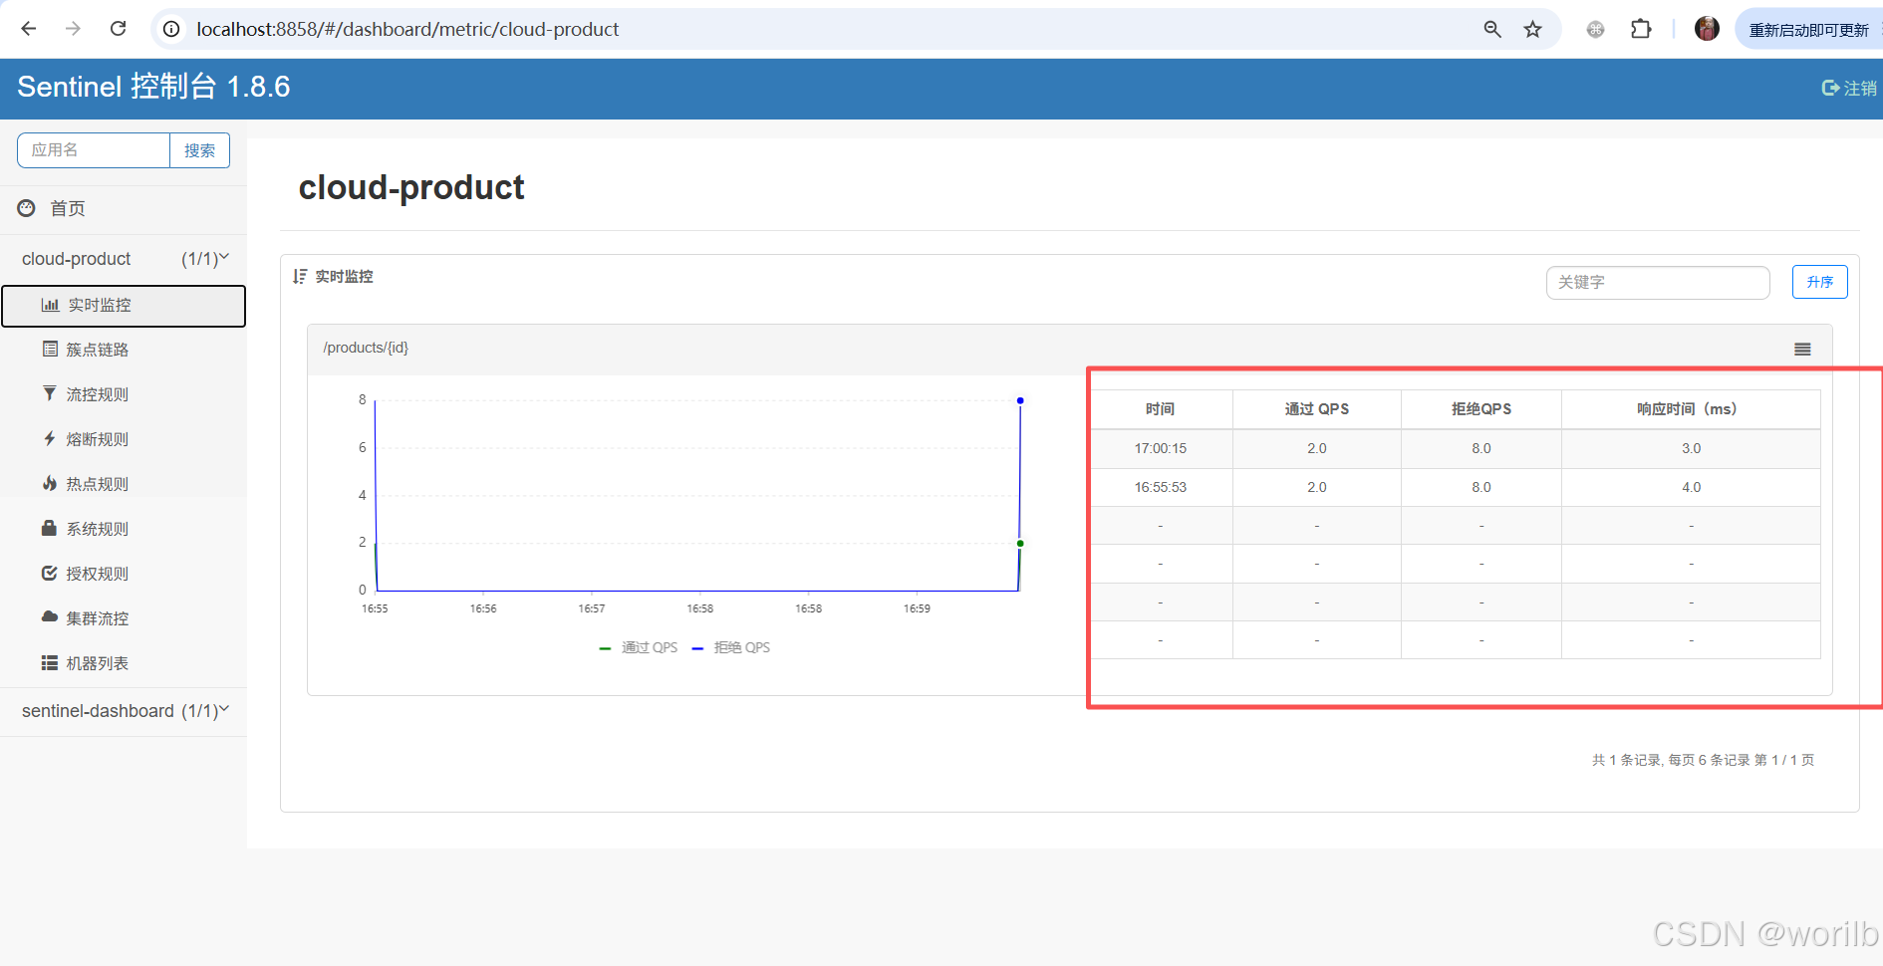Click the 拒绝QPS column header
The image size is (1883, 966).
coord(1481,409)
